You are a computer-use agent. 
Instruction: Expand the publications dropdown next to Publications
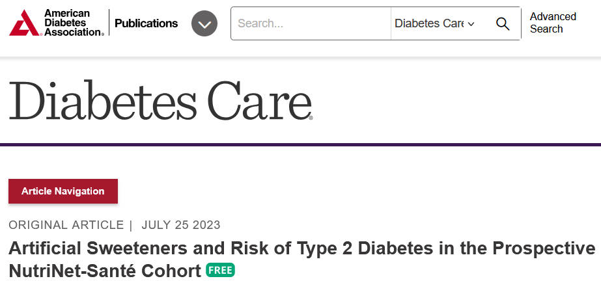[x=204, y=23]
